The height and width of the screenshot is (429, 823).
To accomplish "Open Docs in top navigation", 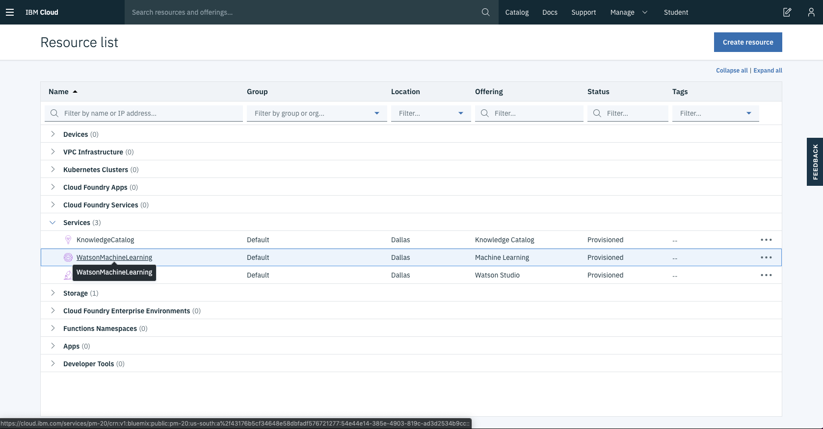I will 550,12.
